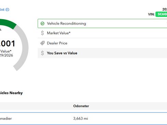Select the Market Value* row text
This screenshot has width=167, height=125.
pyautogui.click(x=59, y=33)
